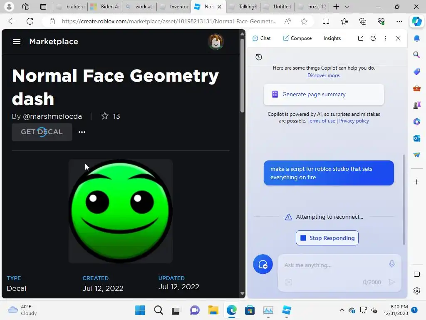Viewport: 426px width, 320px height.
Task: Open the Collections icon
Action: [363, 21]
